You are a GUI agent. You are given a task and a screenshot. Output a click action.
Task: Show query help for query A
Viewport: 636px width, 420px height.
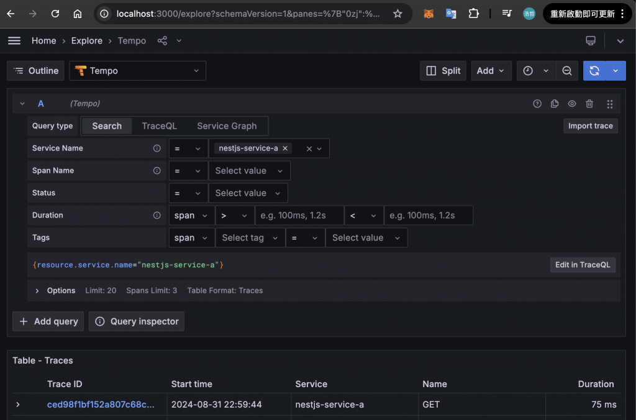point(537,104)
